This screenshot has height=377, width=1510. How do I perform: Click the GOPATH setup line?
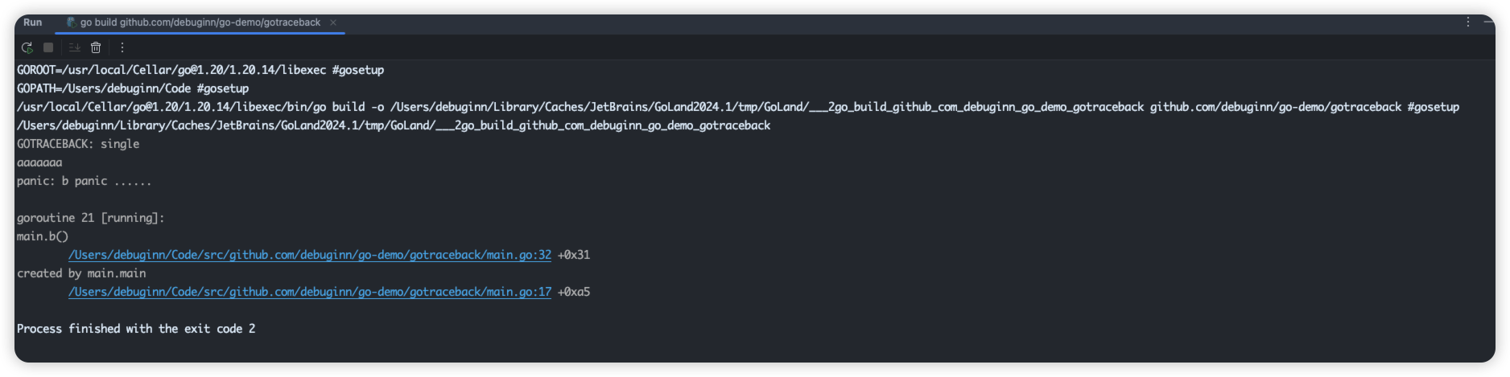pyautogui.click(x=133, y=88)
